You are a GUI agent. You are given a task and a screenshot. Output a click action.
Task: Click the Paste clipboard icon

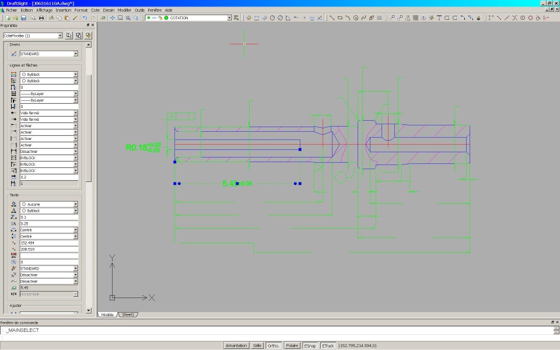coord(66,17)
